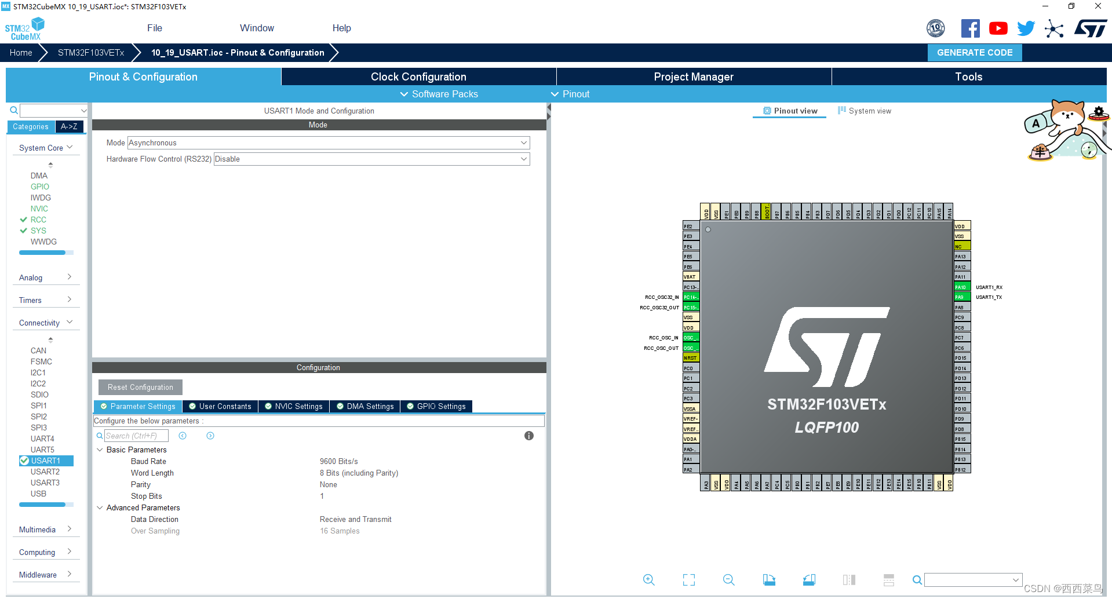Open the ST Facebook page icon

pos(971,28)
